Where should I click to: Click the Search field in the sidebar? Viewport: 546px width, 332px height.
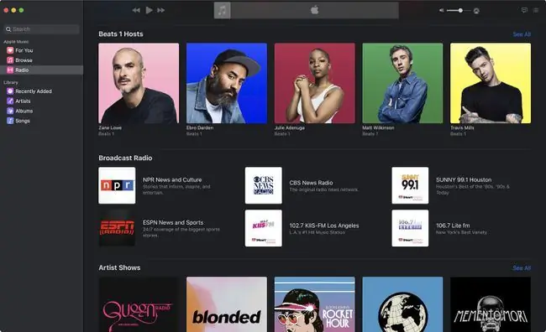pyautogui.click(x=41, y=29)
